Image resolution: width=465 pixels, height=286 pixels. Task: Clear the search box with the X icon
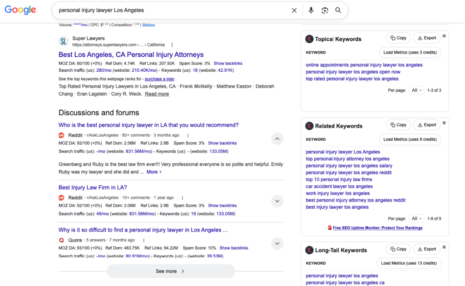294,10
